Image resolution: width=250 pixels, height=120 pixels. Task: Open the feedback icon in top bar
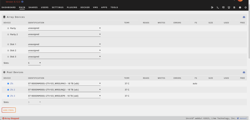[x=223, y=7]
